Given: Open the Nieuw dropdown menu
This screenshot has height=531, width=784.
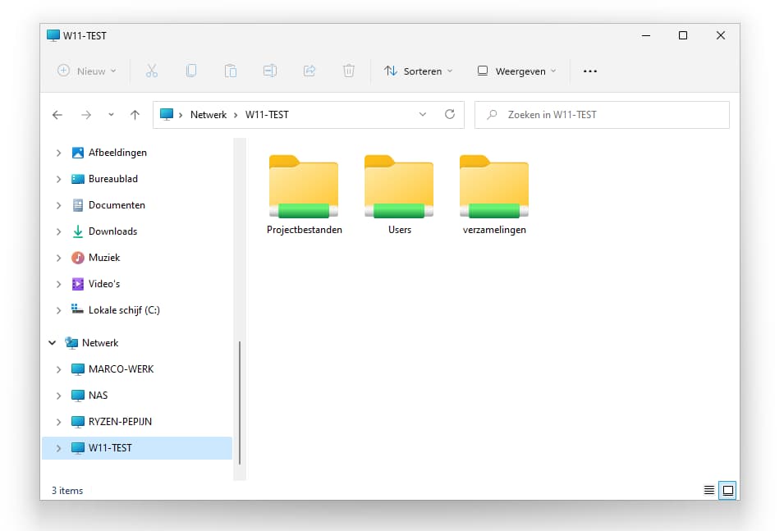Looking at the screenshot, I should (x=87, y=71).
